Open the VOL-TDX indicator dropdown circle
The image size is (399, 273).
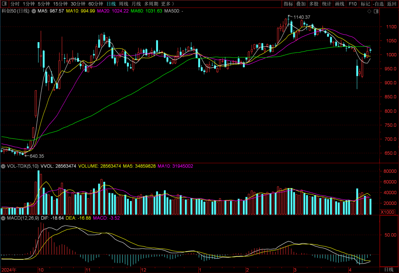(x=3, y=166)
